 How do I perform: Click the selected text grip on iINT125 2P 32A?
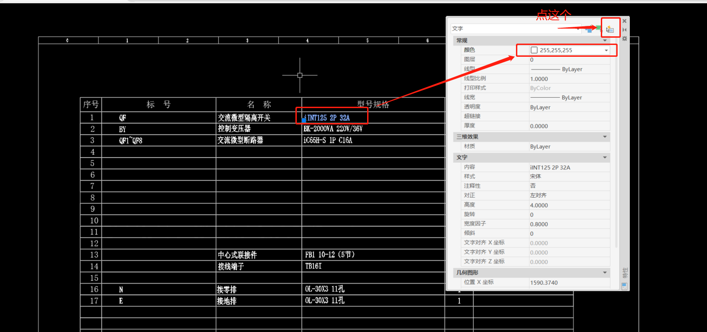tap(304, 120)
